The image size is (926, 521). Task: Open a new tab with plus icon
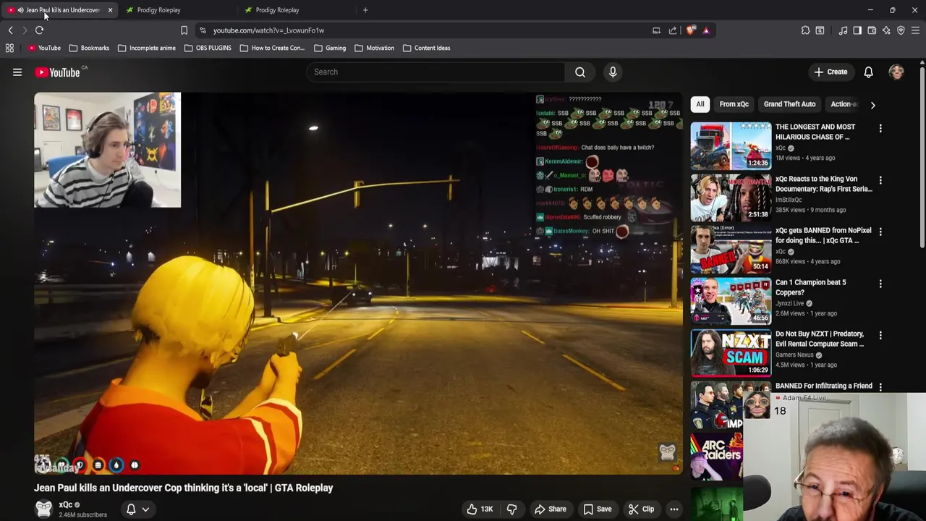point(365,10)
